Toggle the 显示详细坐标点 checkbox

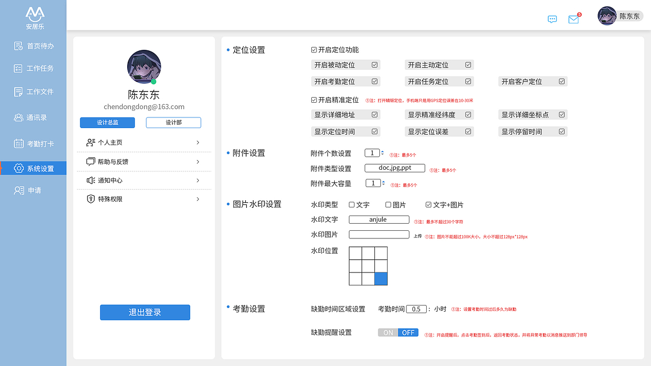pos(562,115)
